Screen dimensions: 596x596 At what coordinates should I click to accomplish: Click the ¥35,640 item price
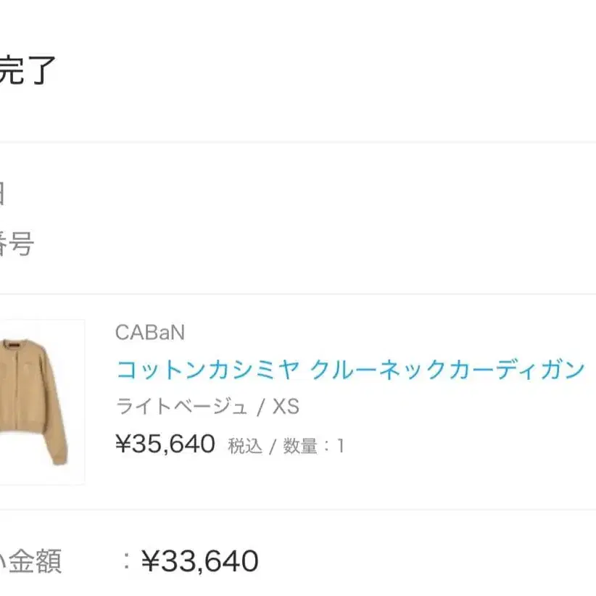(165, 444)
